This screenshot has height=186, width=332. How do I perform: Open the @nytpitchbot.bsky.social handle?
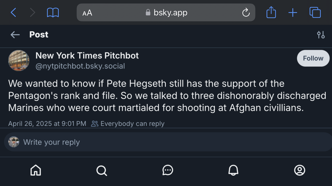(x=80, y=66)
